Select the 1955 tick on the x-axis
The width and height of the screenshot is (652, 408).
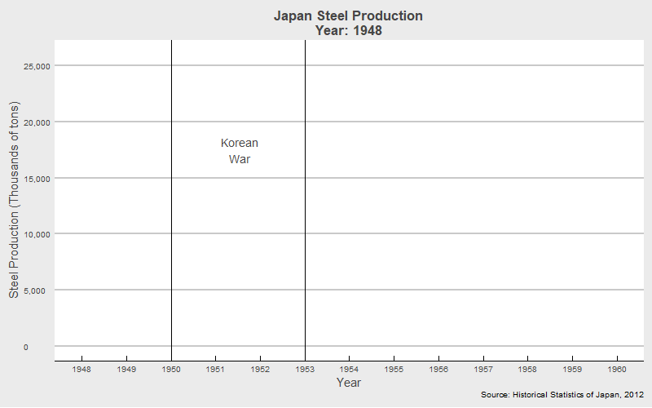pyautogui.click(x=394, y=370)
